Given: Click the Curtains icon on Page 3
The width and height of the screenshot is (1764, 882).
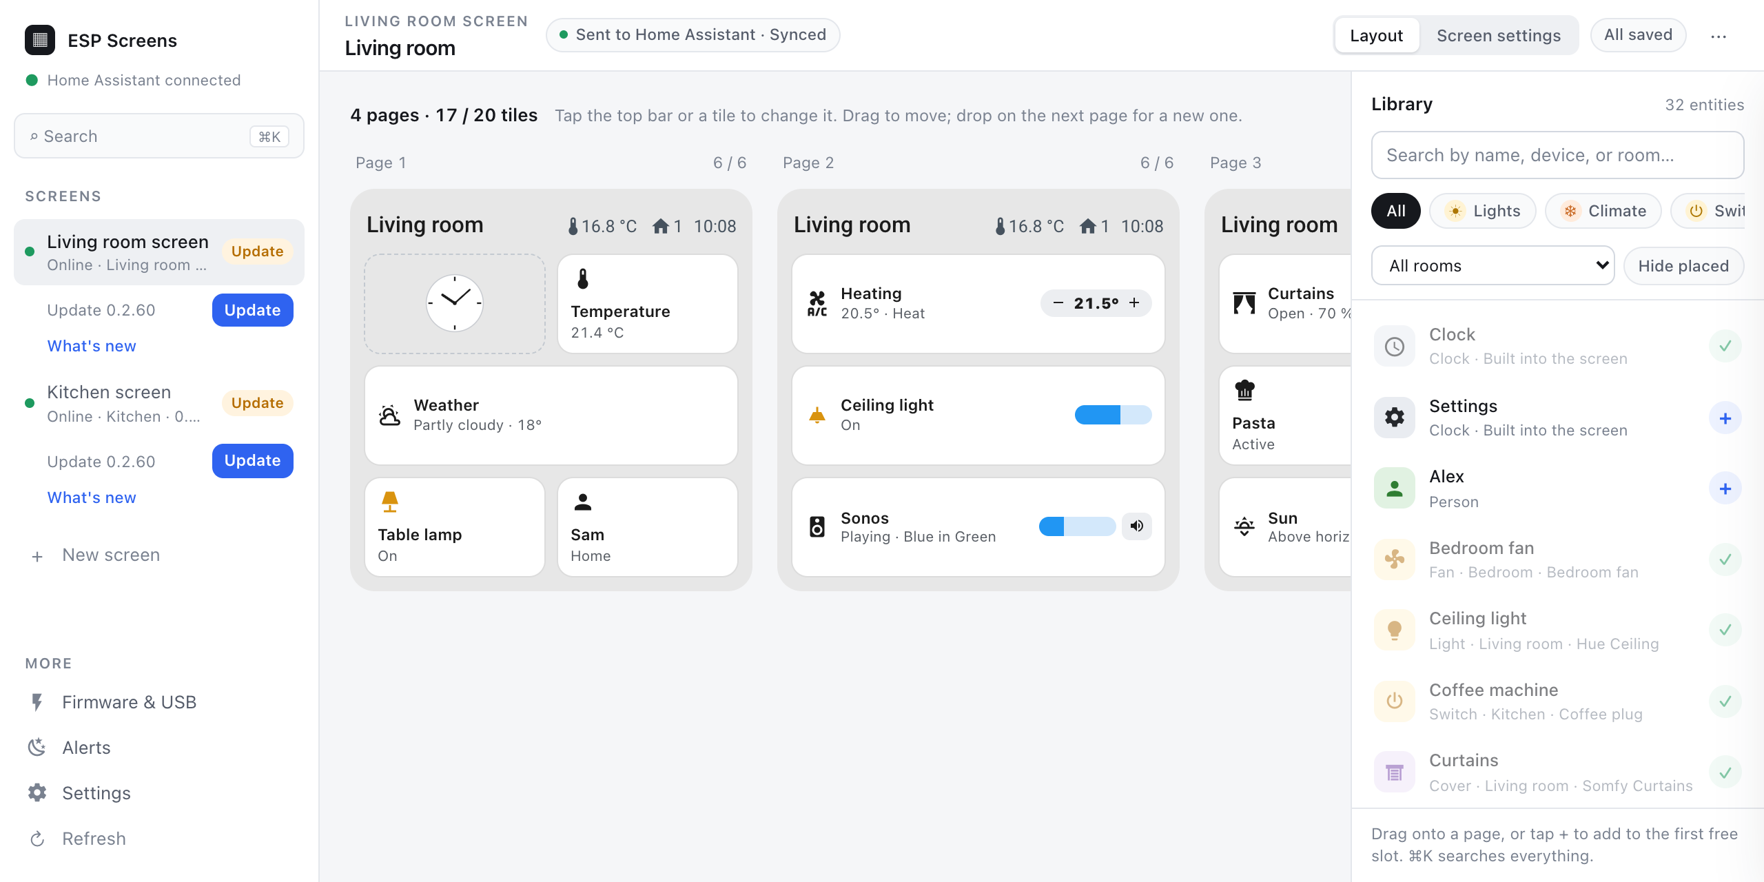Looking at the screenshot, I should click(1244, 303).
